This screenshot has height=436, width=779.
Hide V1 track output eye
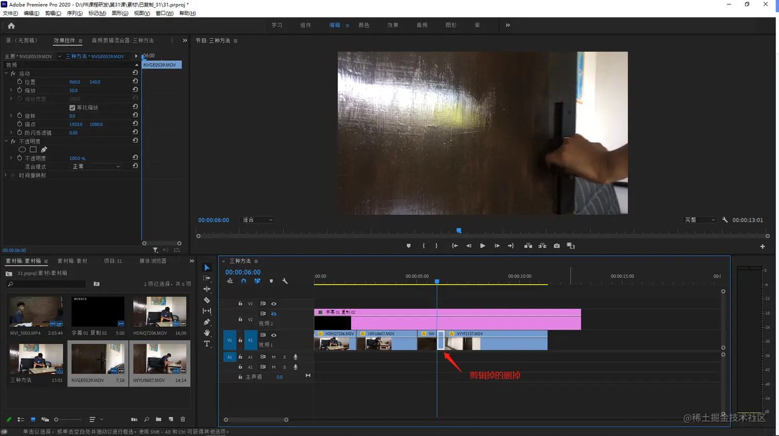(x=274, y=335)
